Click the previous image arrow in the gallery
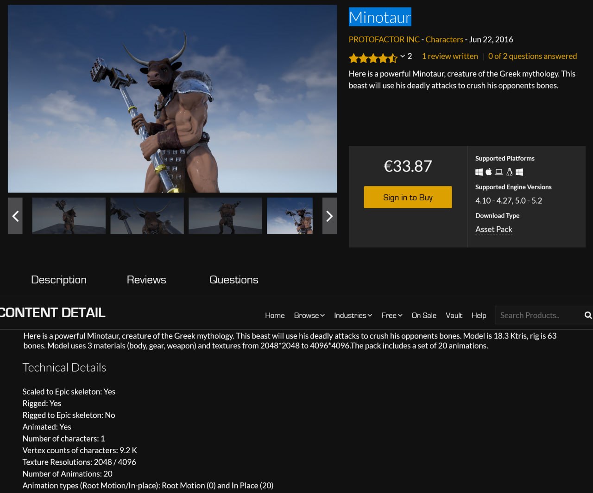Viewport: 593px width, 493px height. tap(15, 216)
